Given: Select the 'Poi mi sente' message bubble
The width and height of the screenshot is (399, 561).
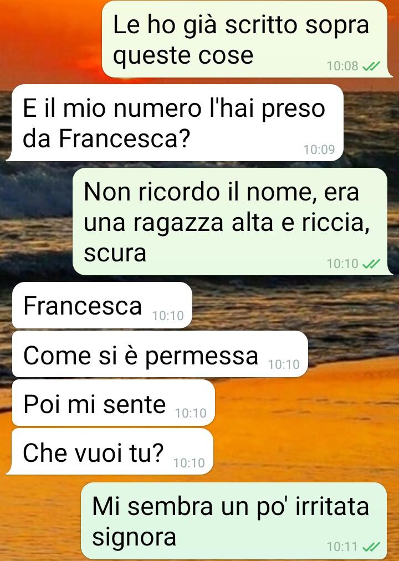Looking at the screenshot, I should tap(114, 403).
